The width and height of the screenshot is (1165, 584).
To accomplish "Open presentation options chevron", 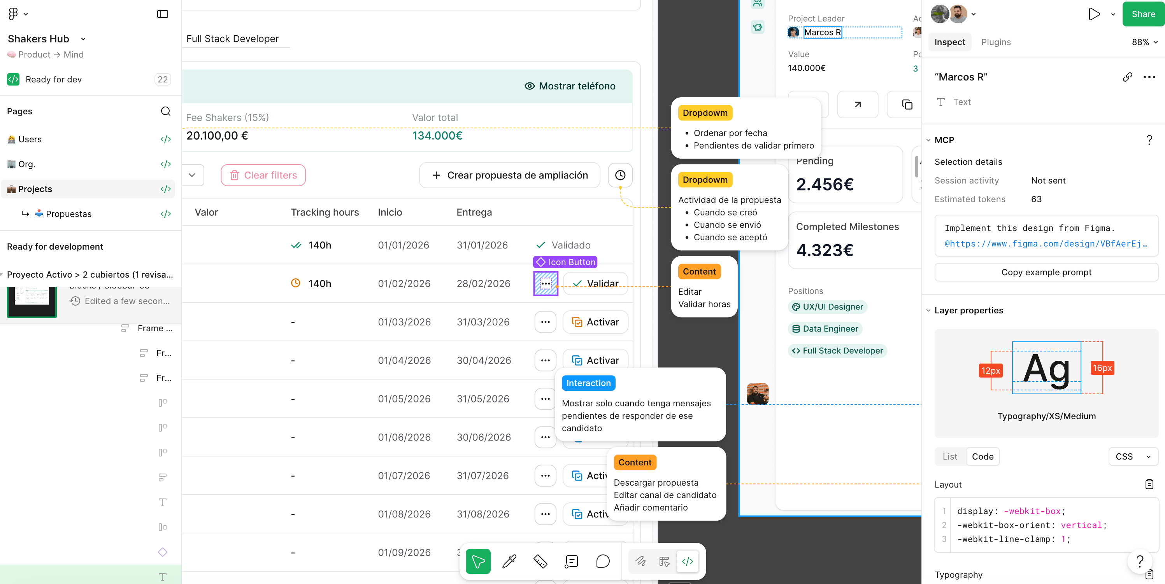I will (1113, 14).
